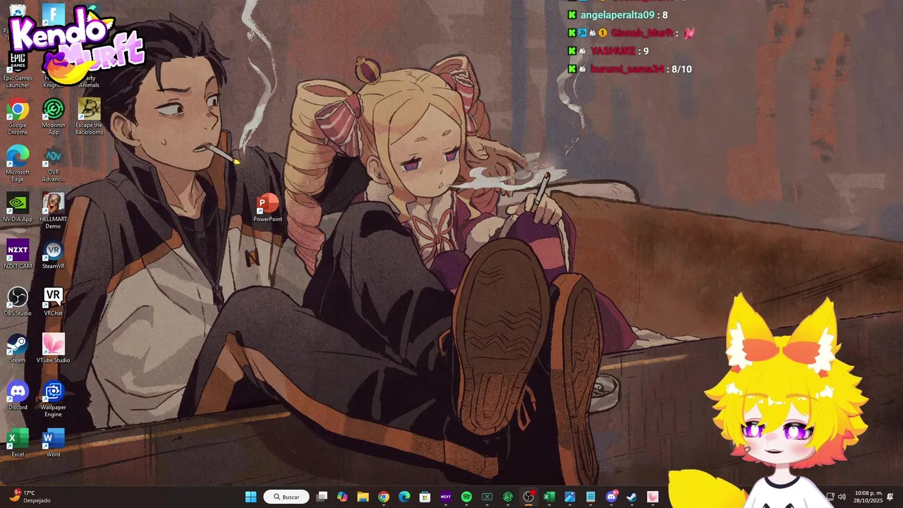Screen dimensions: 903x508
Task: Open Excel from the taskbar
Action: pyautogui.click(x=549, y=497)
